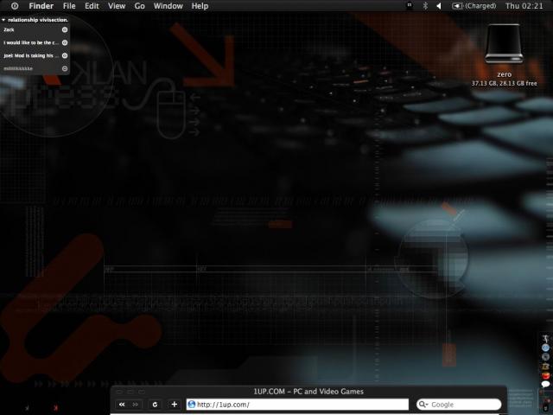The image size is (553, 415).
Task: Open the red round dock icon
Action: 545,375
